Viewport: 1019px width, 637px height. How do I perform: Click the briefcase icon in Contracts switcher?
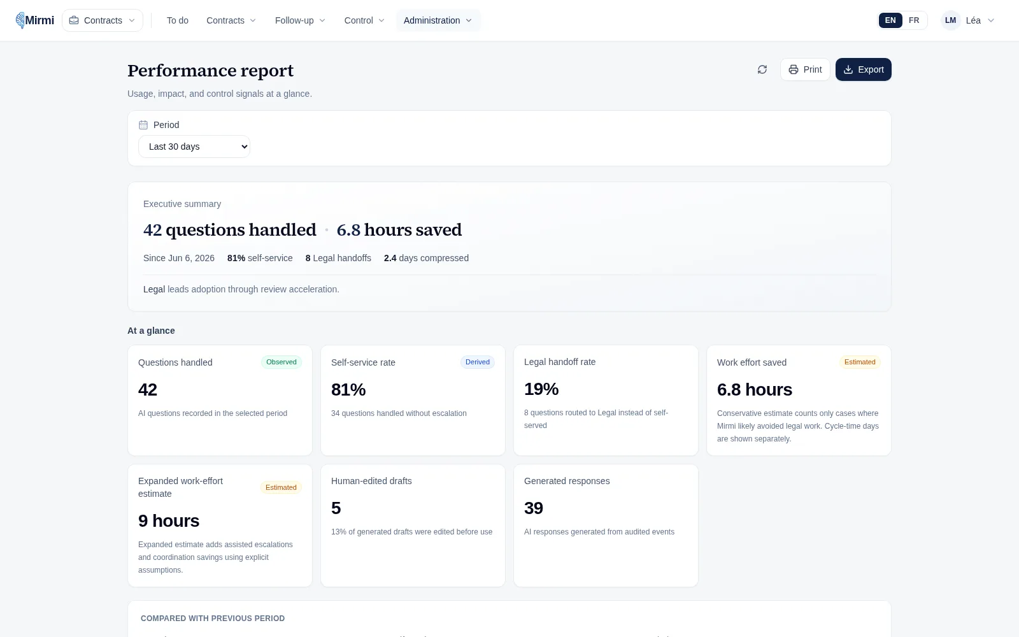click(74, 20)
